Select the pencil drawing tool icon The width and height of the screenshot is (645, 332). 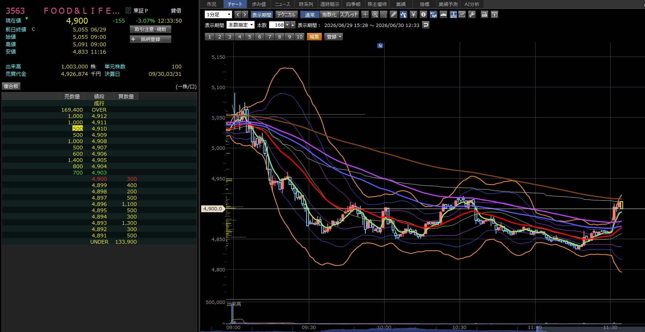(394, 14)
